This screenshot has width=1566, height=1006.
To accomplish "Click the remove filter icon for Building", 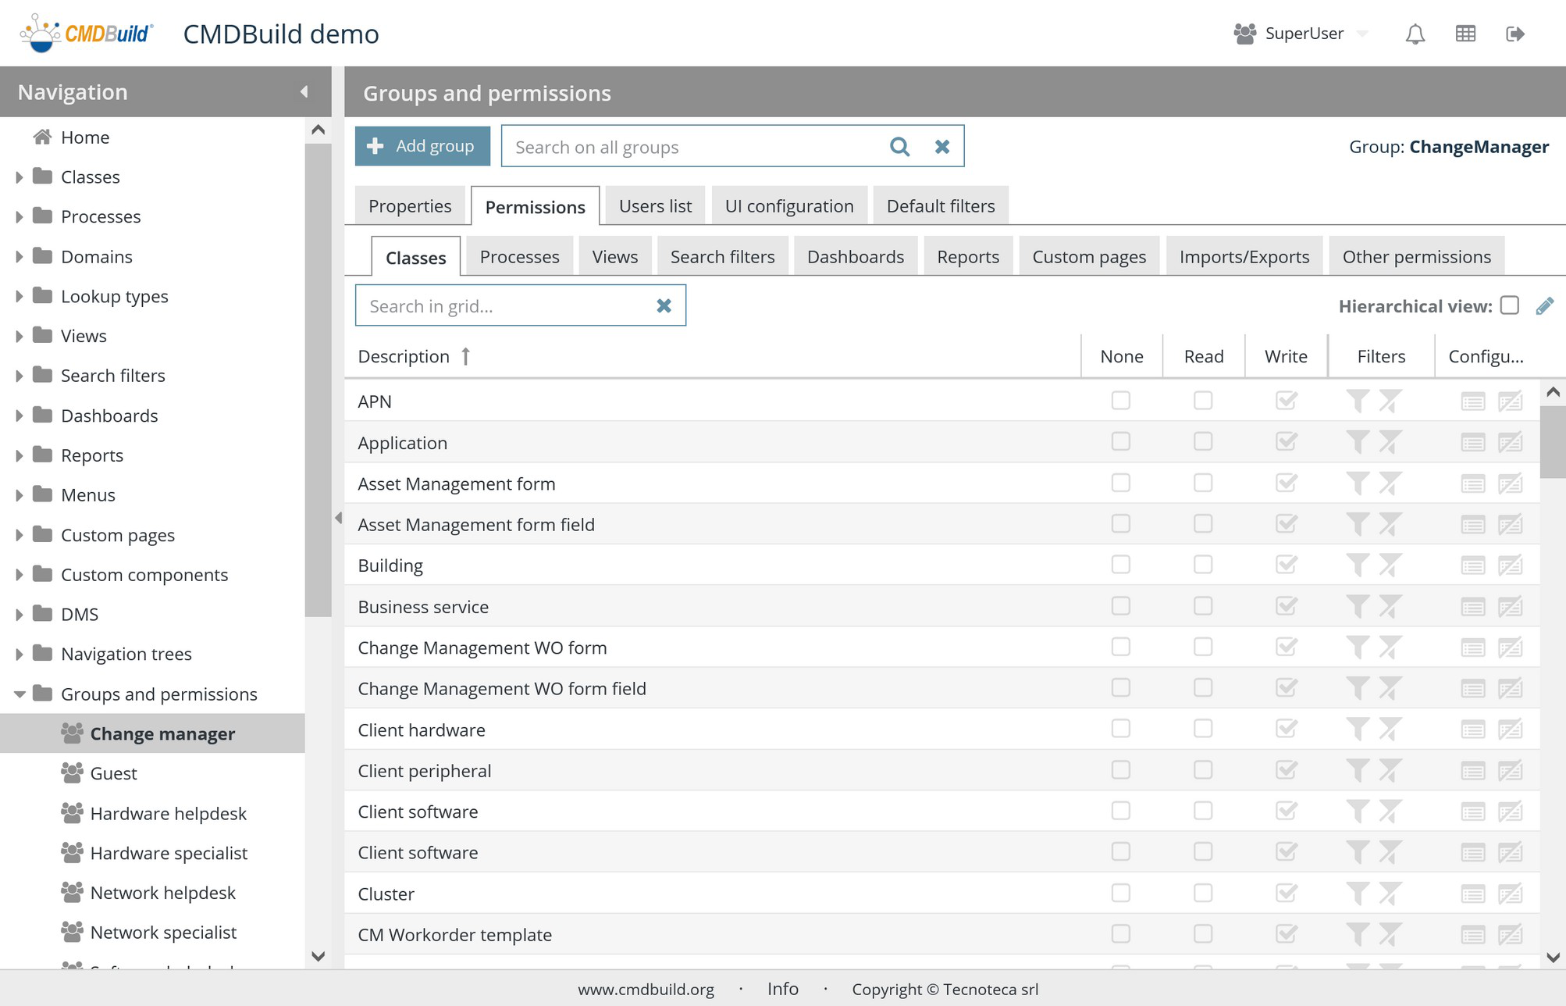I will [x=1390, y=565].
